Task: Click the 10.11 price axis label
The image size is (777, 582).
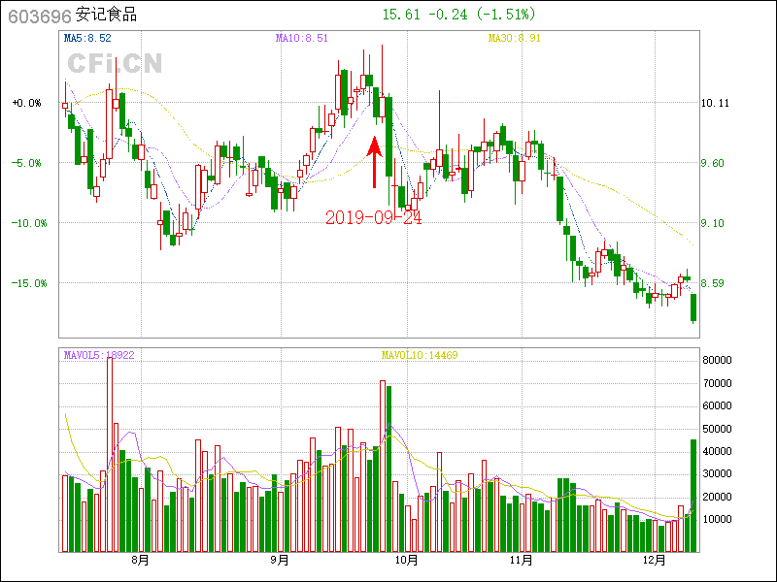Action: [715, 103]
